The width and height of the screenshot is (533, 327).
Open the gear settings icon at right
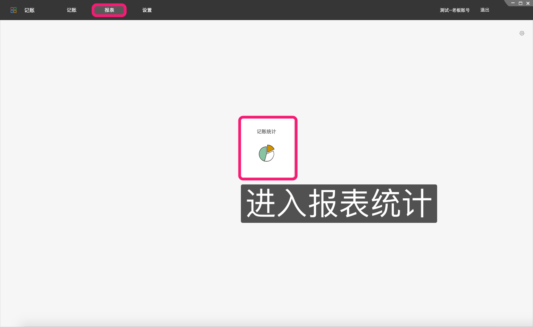[x=522, y=33]
